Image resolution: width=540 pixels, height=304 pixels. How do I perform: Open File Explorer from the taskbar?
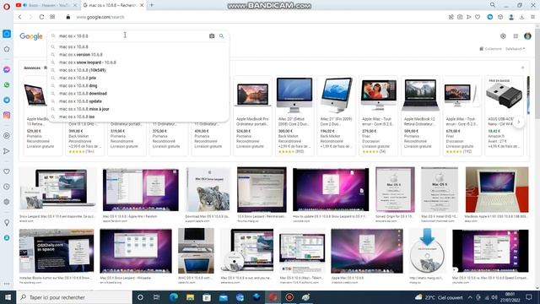tap(190, 297)
